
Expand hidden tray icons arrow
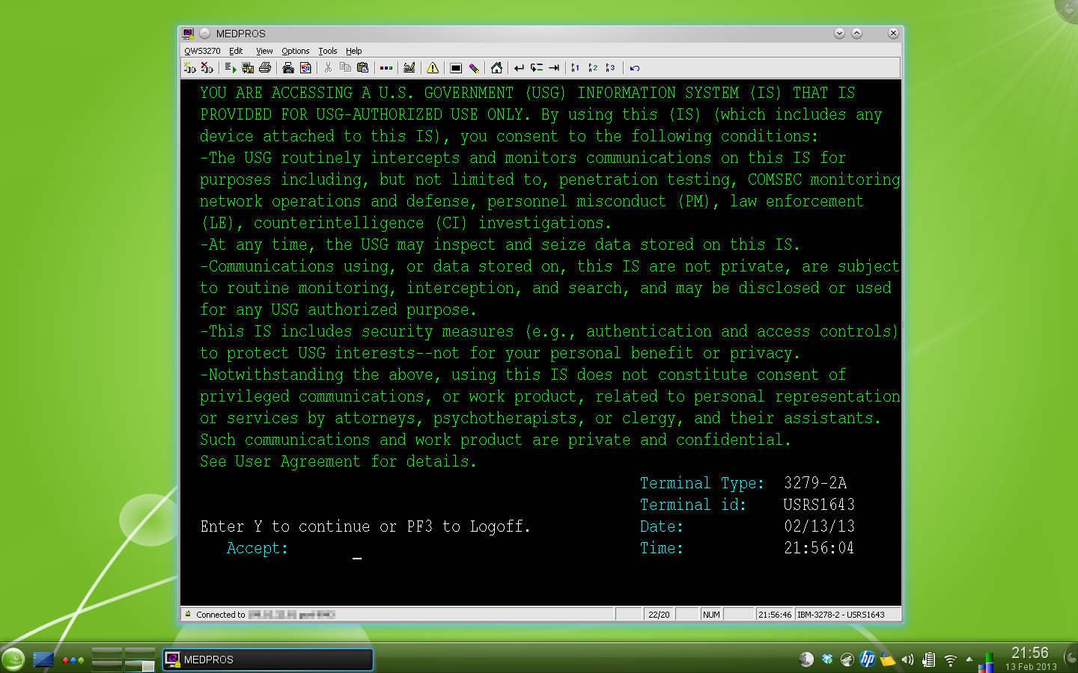pos(969,660)
